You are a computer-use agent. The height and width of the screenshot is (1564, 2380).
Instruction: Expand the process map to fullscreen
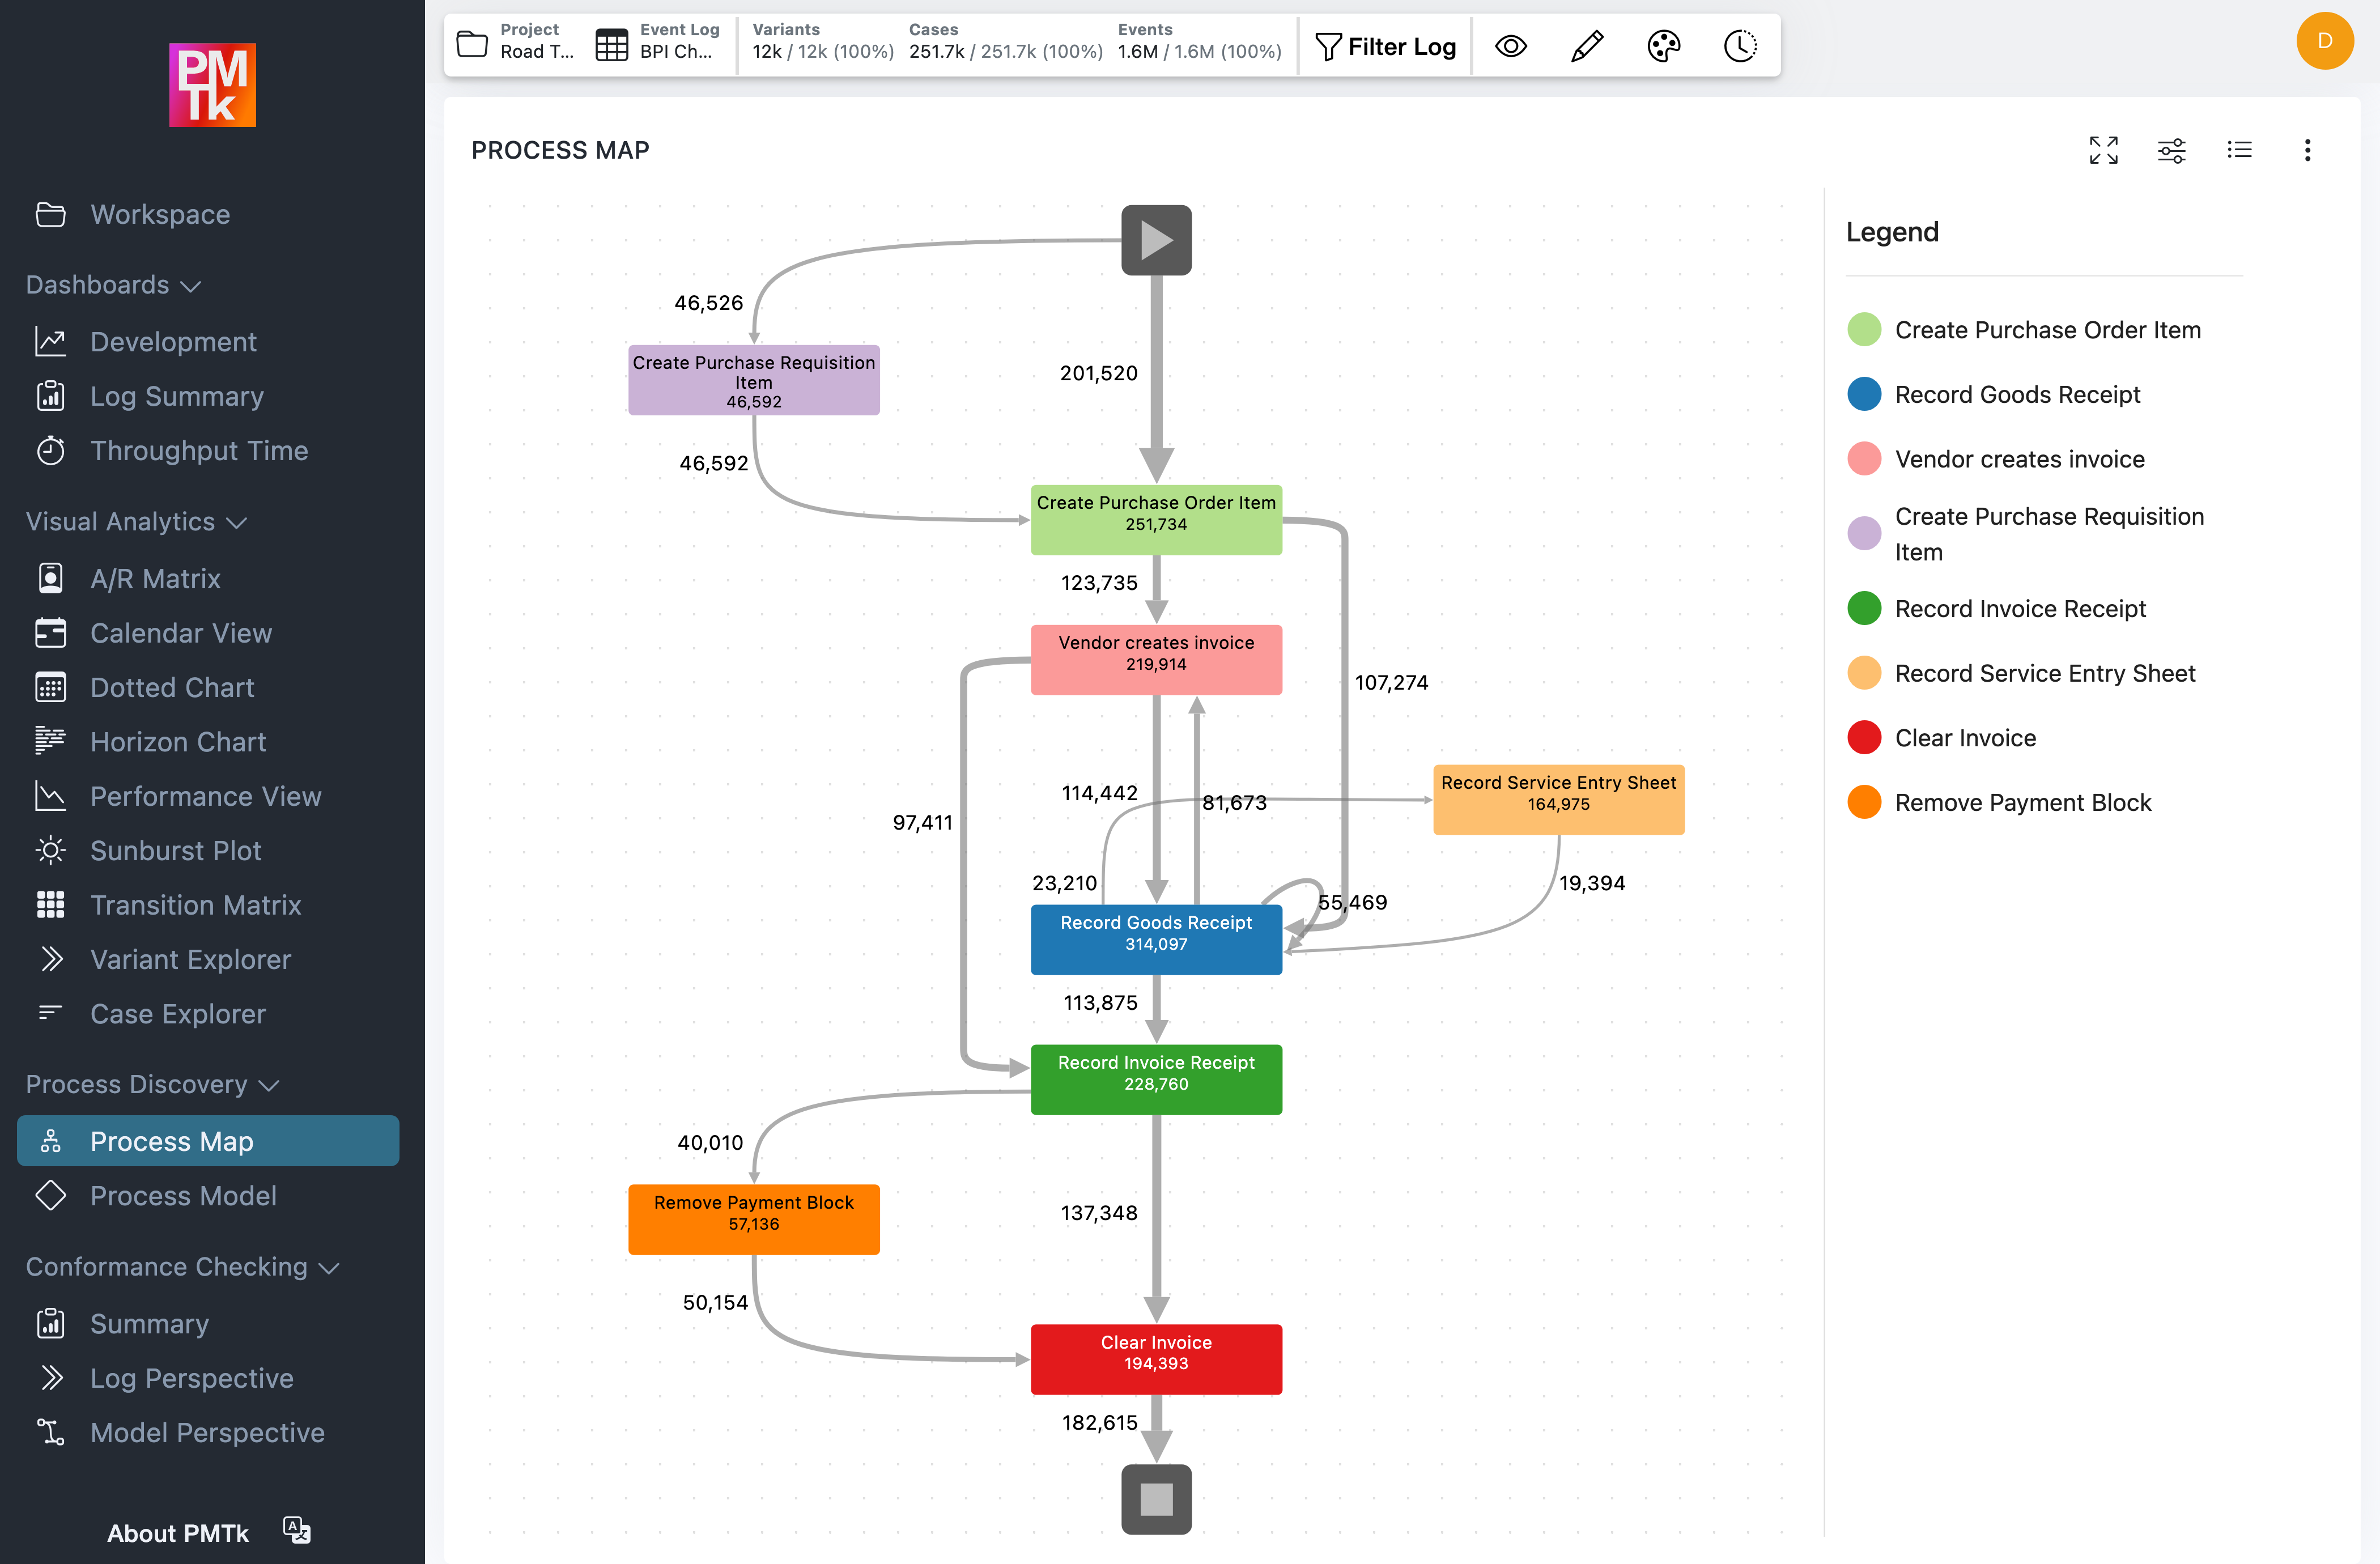tap(2104, 150)
